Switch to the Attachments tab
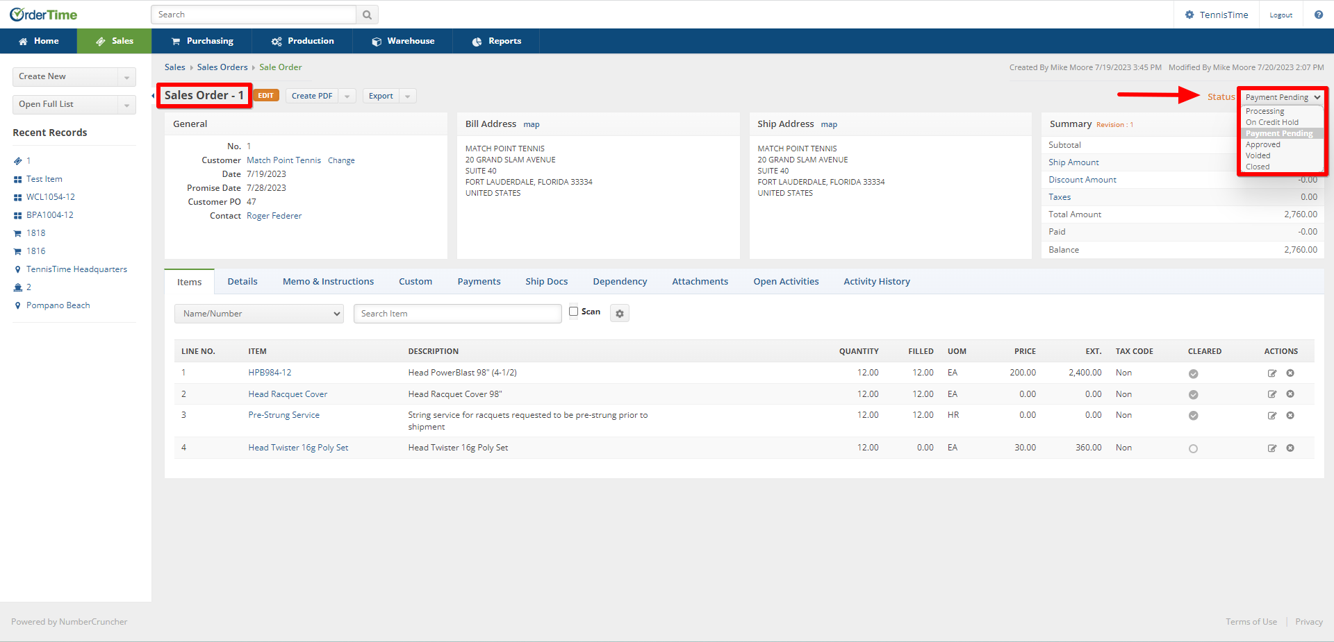The image size is (1334, 642). [700, 282]
